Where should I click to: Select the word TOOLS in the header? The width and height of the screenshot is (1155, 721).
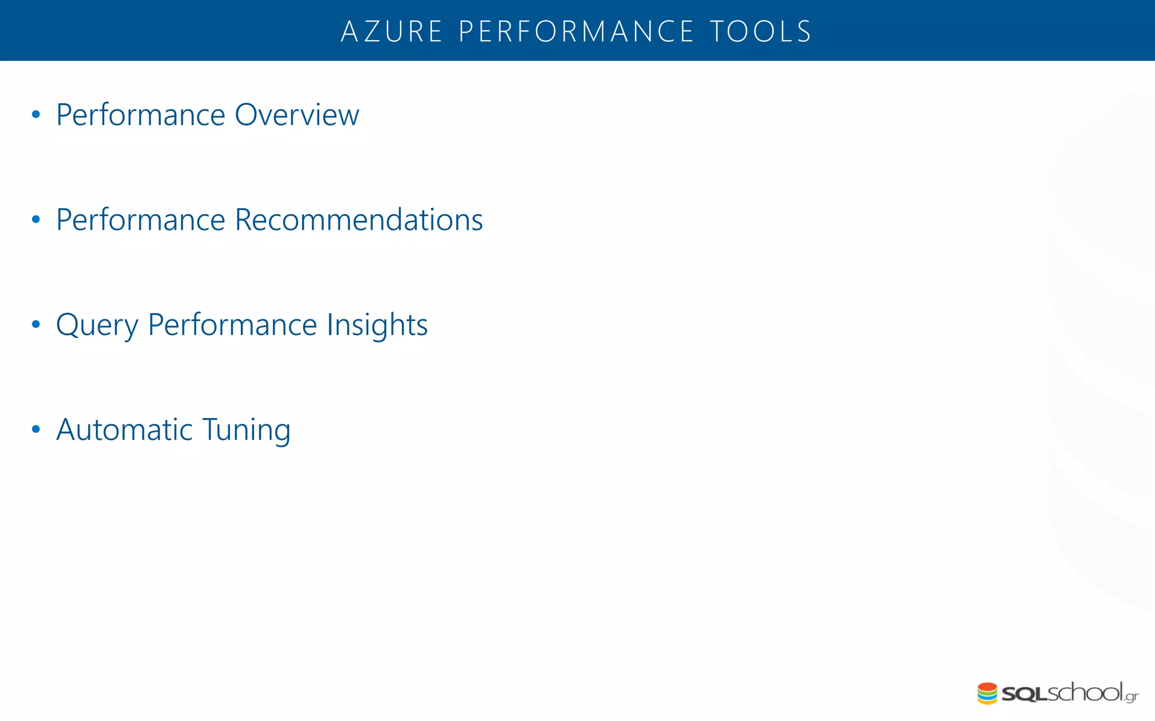(761, 32)
